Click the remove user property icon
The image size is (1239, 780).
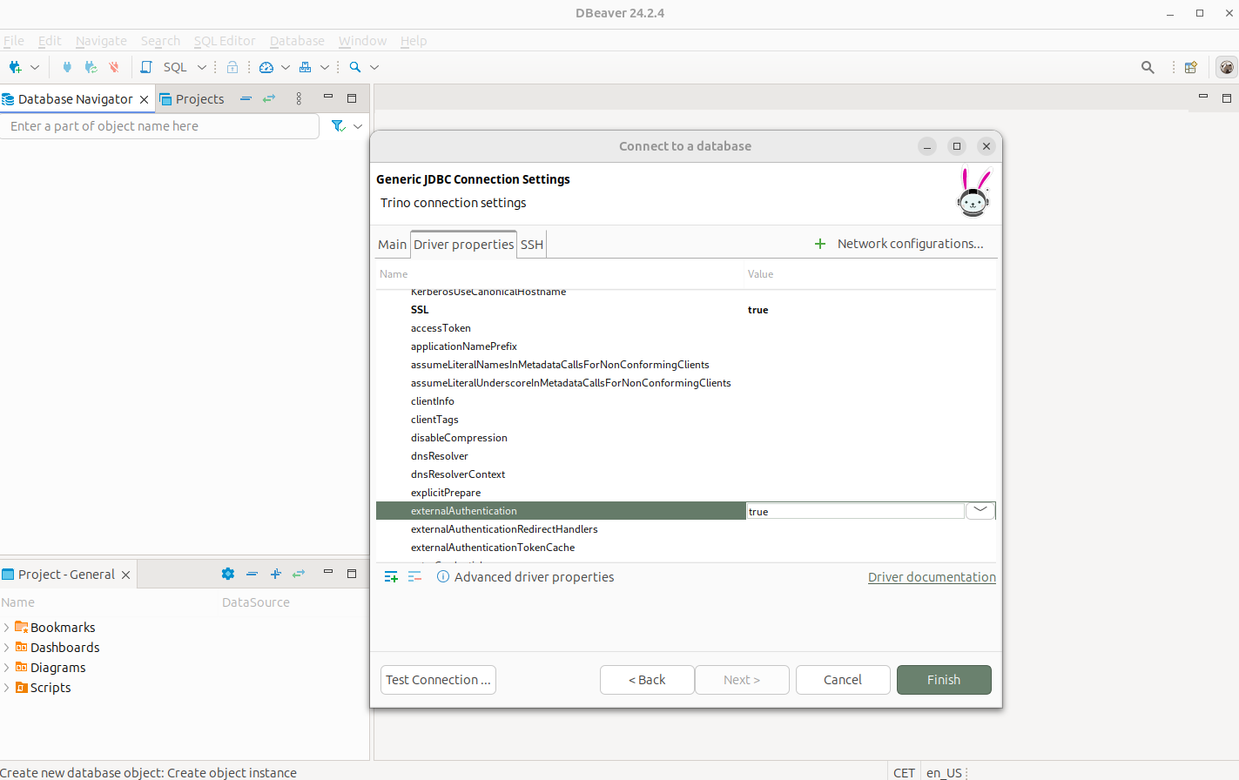(x=414, y=577)
